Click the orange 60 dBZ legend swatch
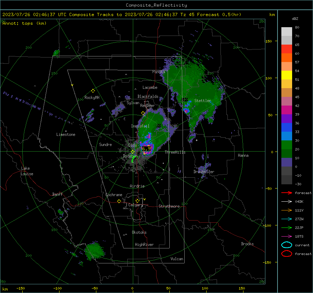313x293 pixels. click(287, 58)
